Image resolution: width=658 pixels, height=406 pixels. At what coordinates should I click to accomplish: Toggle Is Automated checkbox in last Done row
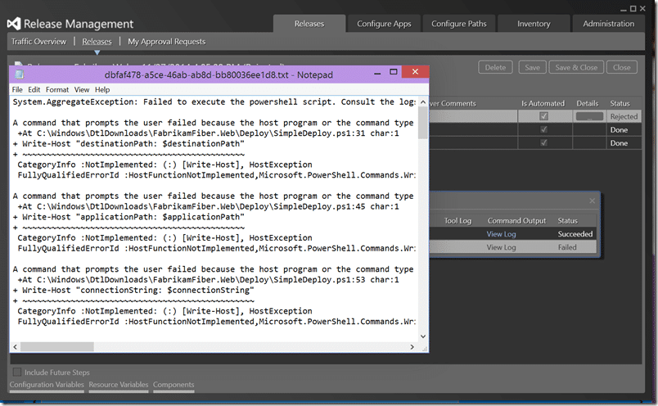point(544,143)
